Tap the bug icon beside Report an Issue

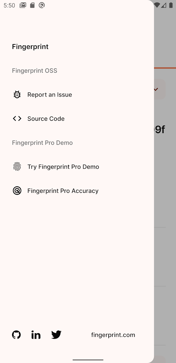tap(17, 95)
